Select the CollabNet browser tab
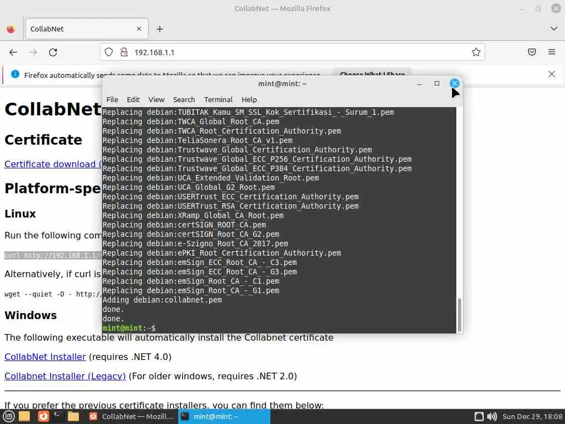565x424 pixels. coord(87,29)
